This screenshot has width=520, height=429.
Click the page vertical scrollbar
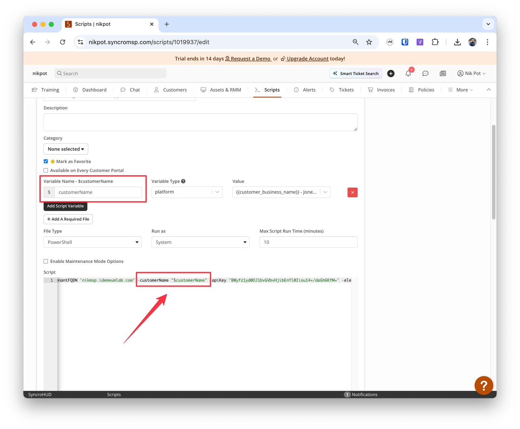tap(494, 172)
